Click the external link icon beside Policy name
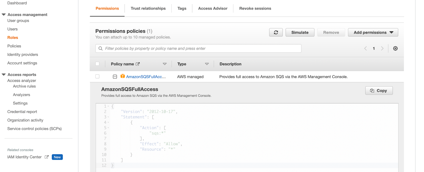The image size is (424, 172). [x=138, y=64]
